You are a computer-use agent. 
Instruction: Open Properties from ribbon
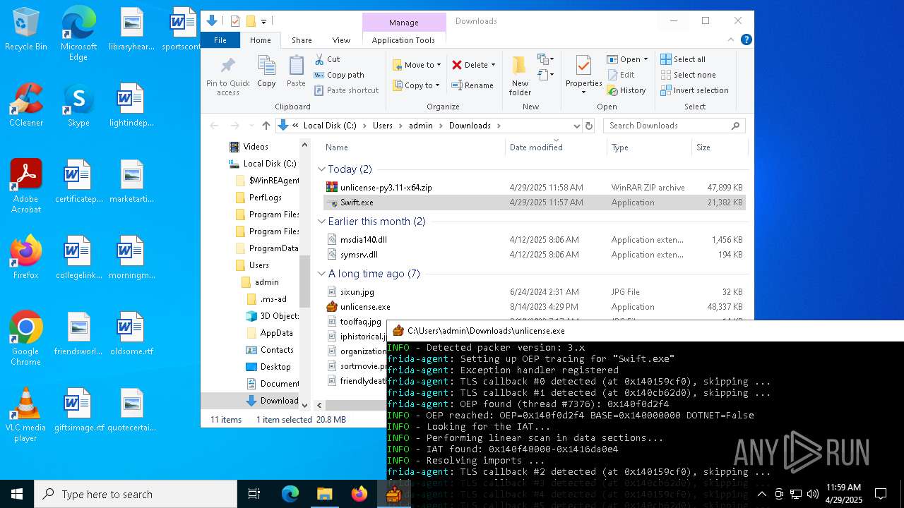pos(583,76)
